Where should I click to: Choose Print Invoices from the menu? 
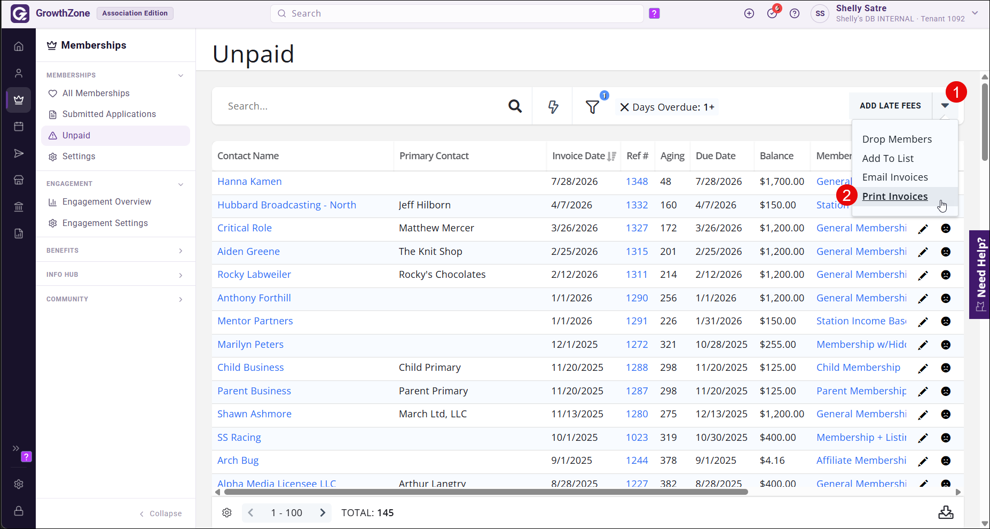(x=895, y=196)
